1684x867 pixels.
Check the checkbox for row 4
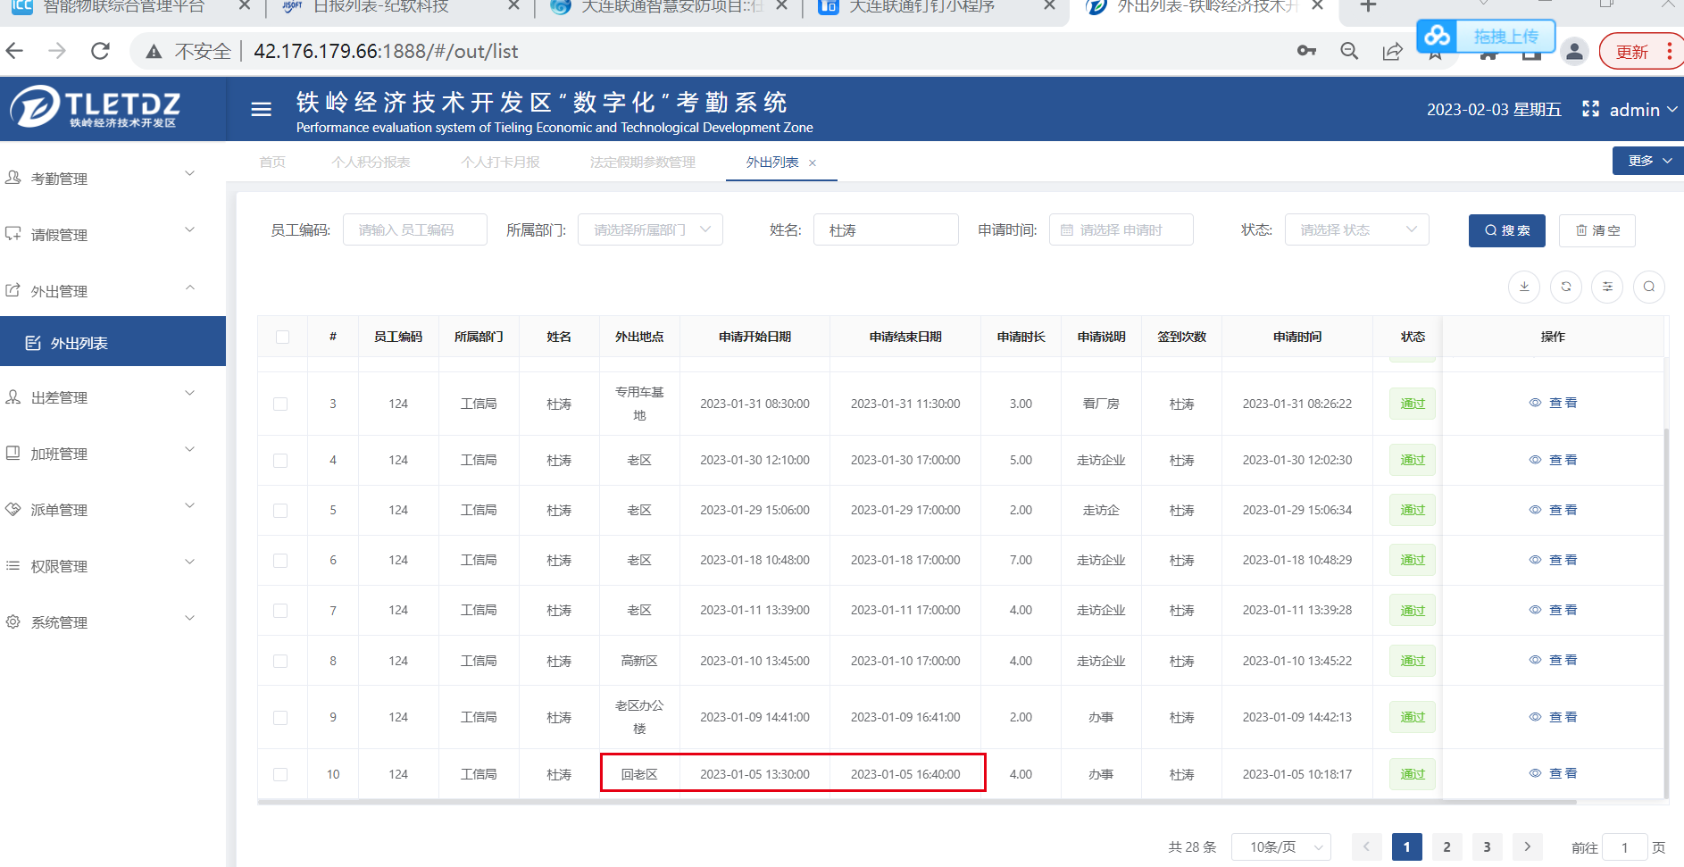(280, 461)
